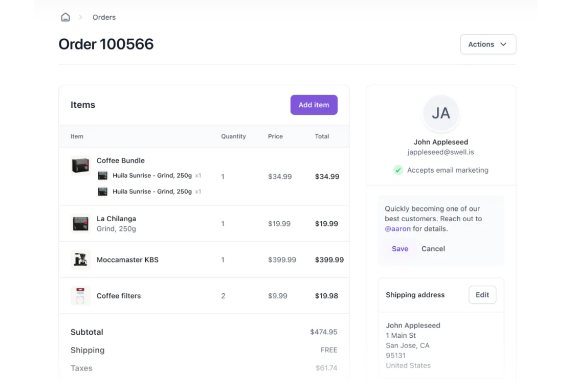Cancel the customer note edit
The width and height of the screenshot is (572, 381).
[433, 249]
